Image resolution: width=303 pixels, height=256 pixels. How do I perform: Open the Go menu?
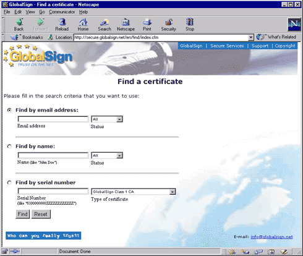(x=42, y=12)
